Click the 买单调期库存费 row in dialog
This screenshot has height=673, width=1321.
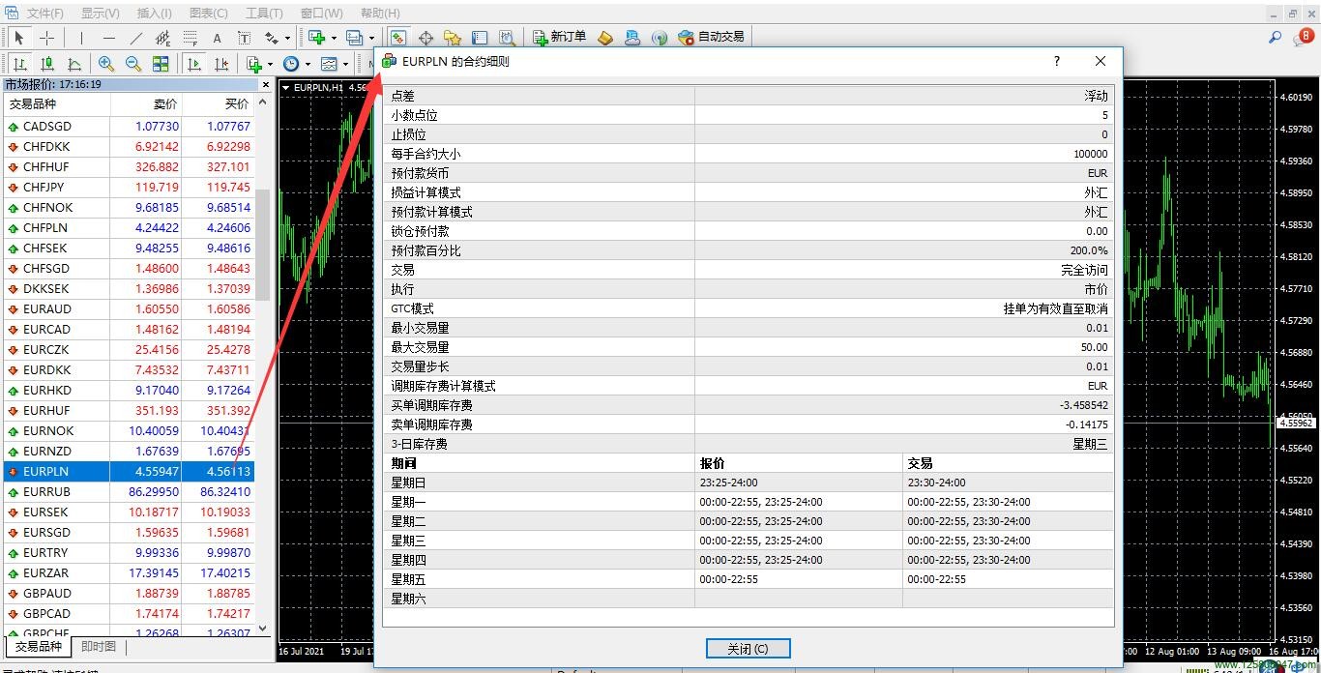pos(749,405)
